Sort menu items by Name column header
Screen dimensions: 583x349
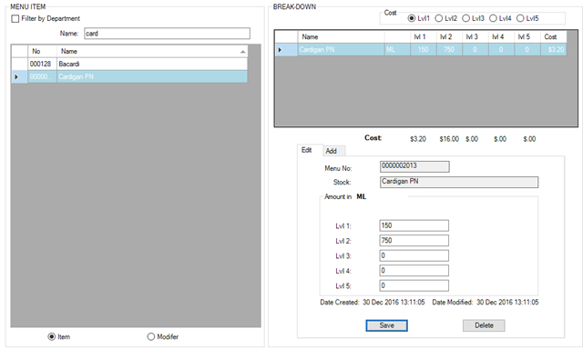[x=152, y=51]
